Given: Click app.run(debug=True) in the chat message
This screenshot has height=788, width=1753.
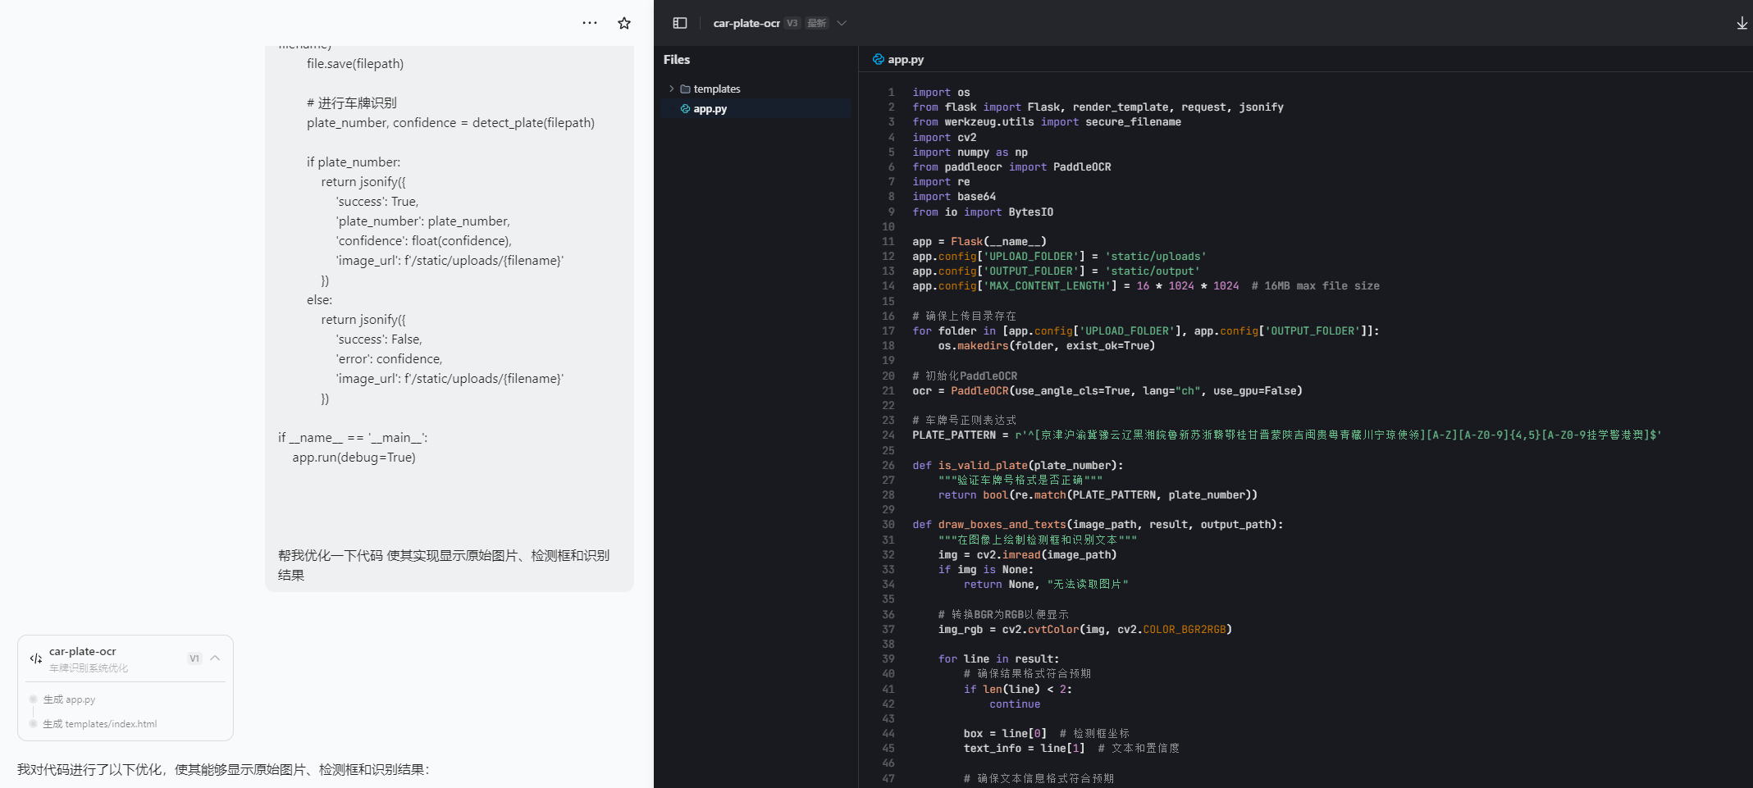Looking at the screenshot, I should tap(354, 457).
